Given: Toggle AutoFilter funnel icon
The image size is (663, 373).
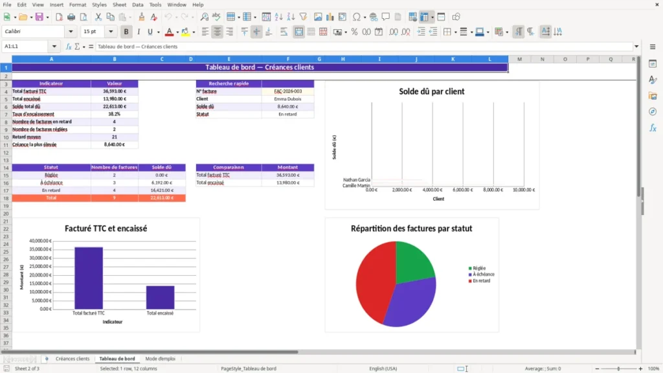Looking at the screenshot, I should [x=303, y=17].
